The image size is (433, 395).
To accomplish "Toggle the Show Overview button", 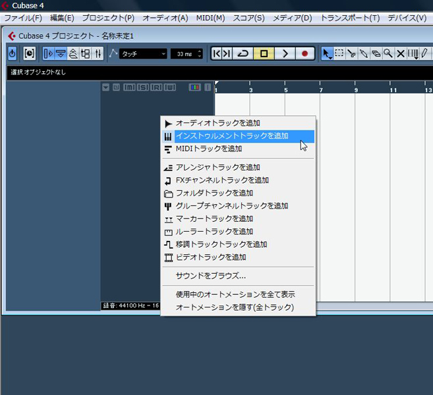I will [x=73, y=53].
